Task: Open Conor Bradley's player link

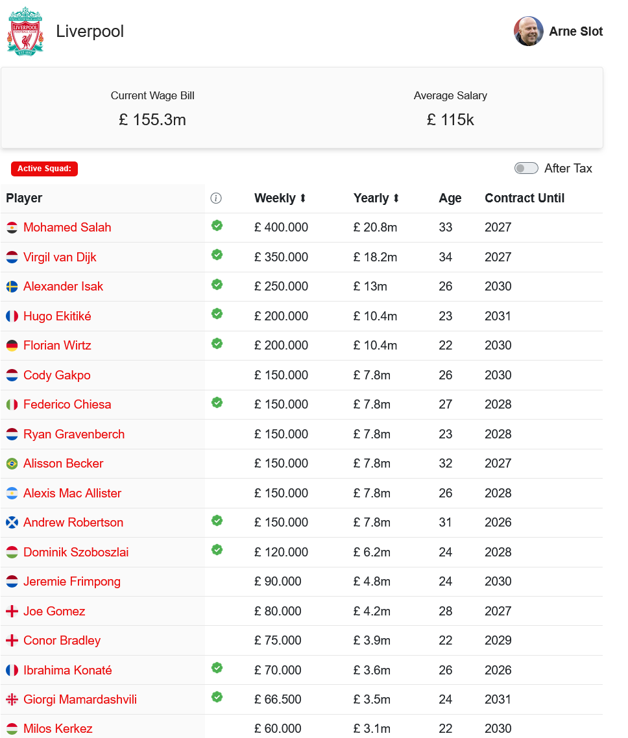Action: (x=62, y=641)
